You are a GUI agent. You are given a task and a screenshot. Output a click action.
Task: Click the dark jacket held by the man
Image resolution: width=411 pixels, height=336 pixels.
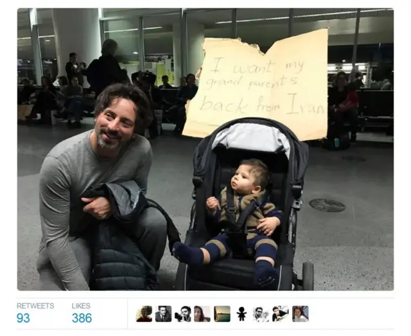(123, 236)
